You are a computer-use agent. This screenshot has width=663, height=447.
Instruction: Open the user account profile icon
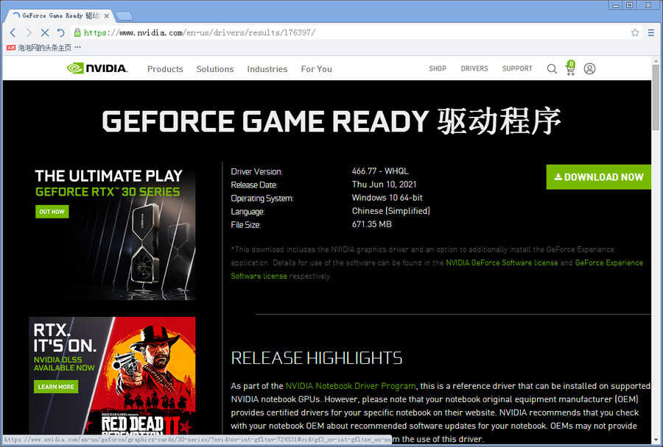point(589,68)
